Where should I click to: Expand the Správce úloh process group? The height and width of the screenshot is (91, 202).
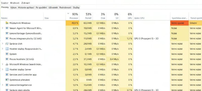2,44
